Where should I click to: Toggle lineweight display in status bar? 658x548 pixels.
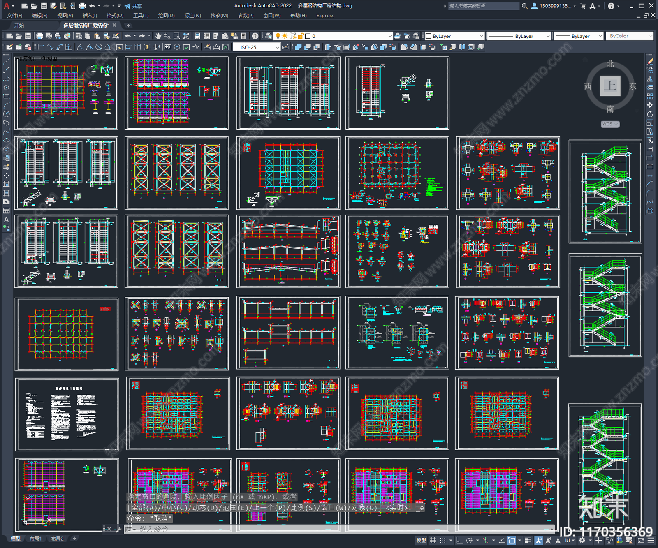pyautogui.click(x=528, y=541)
